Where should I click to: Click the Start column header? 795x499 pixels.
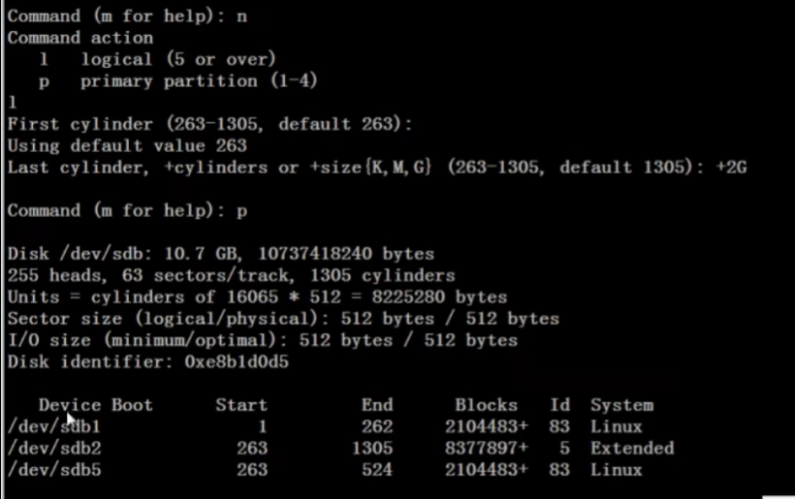coord(241,405)
